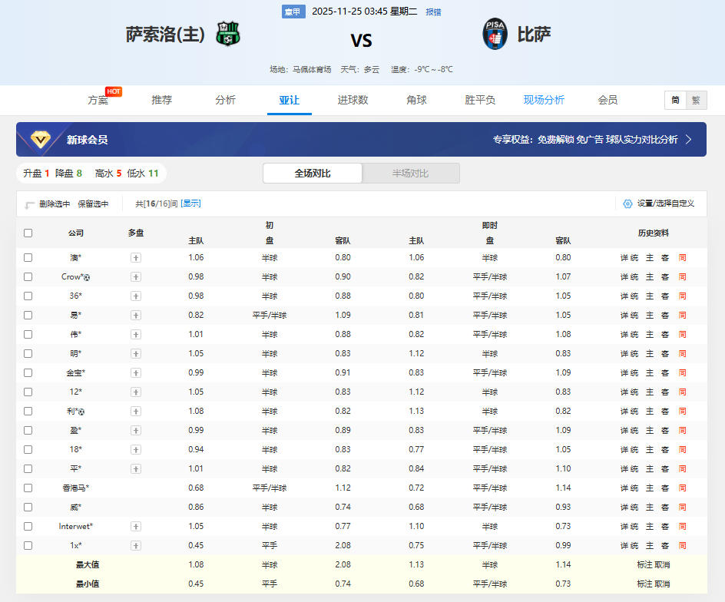Expand multi-handicap plus for 金宝* row

136,373
